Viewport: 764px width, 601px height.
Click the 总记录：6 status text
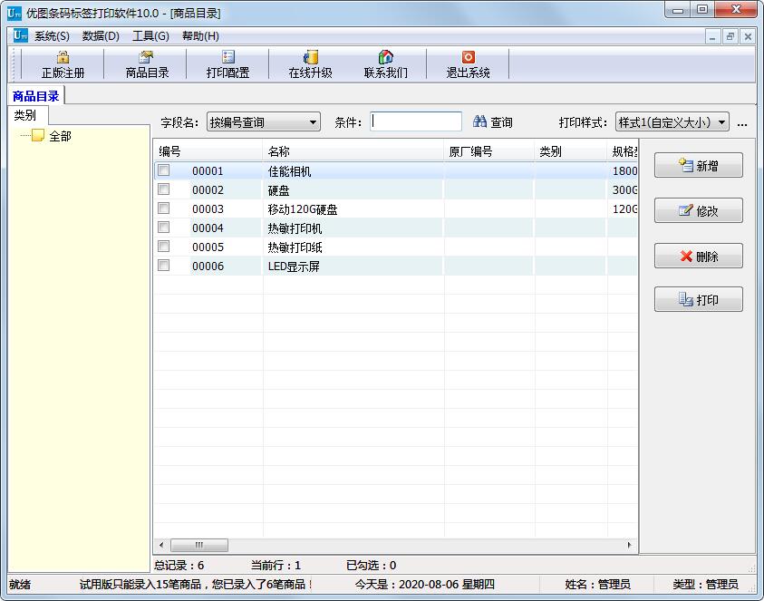coord(179,566)
